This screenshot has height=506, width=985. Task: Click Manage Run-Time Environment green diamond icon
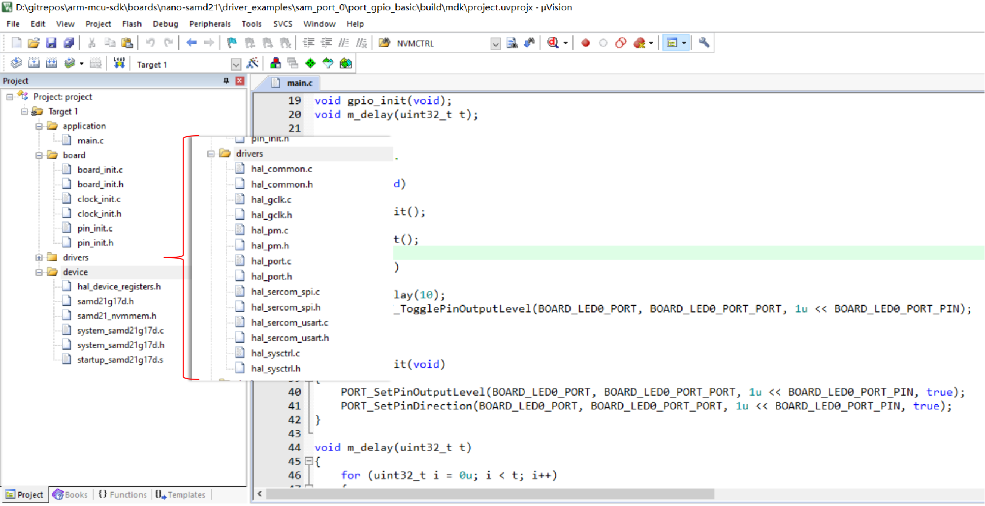(x=310, y=63)
